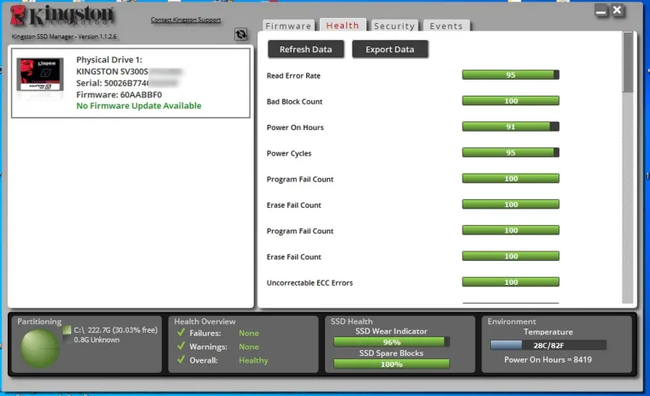The height and width of the screenshot is (396, 650).
Task: Click the Temperature gauge bar
Action: pyautogui.click(x=547, y=345)
